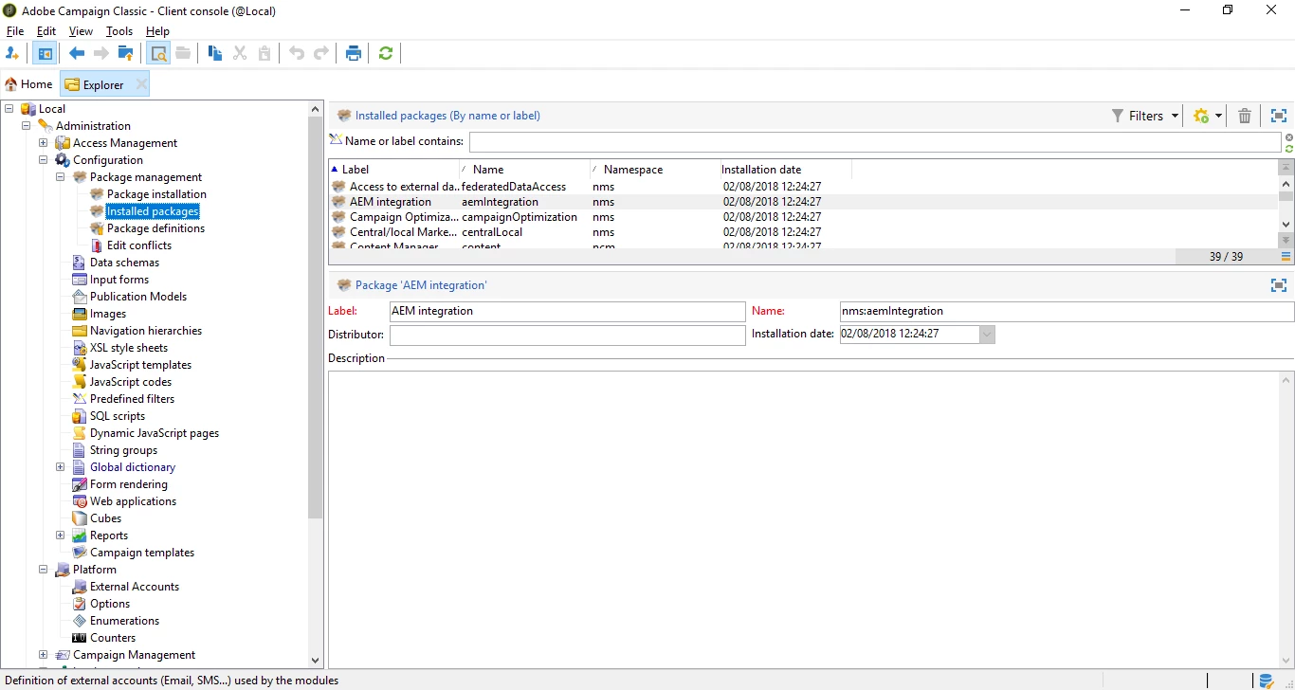Select Edit conflicts in tree
Viewport: 1295px width, 690px height.
click(x=139, y=245)
